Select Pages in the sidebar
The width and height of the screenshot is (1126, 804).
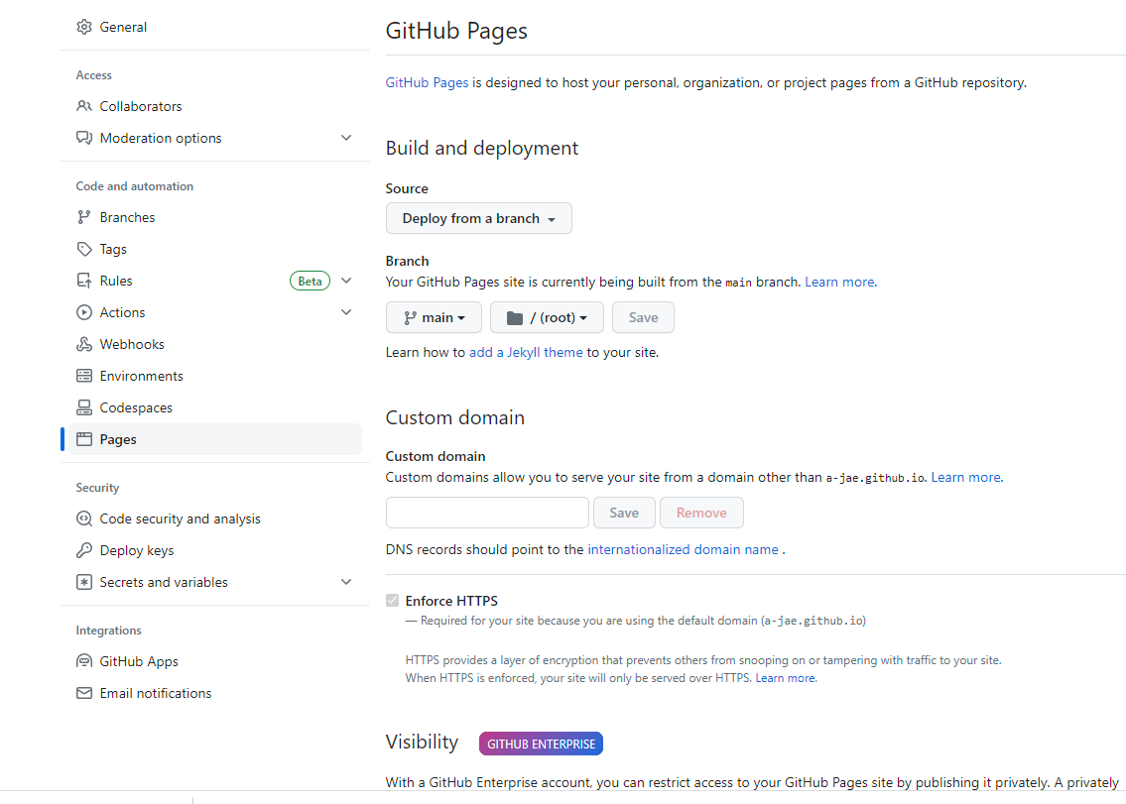(214, 439)
